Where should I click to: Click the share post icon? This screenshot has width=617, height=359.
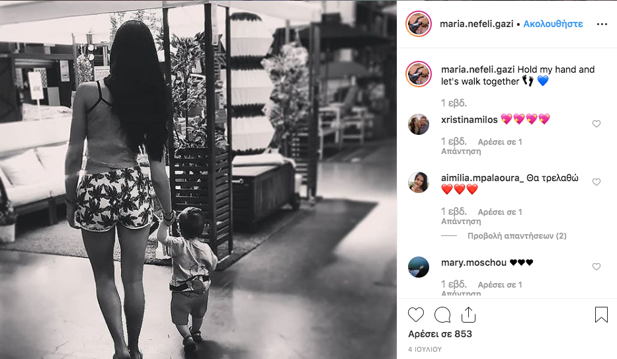(468, 315)
